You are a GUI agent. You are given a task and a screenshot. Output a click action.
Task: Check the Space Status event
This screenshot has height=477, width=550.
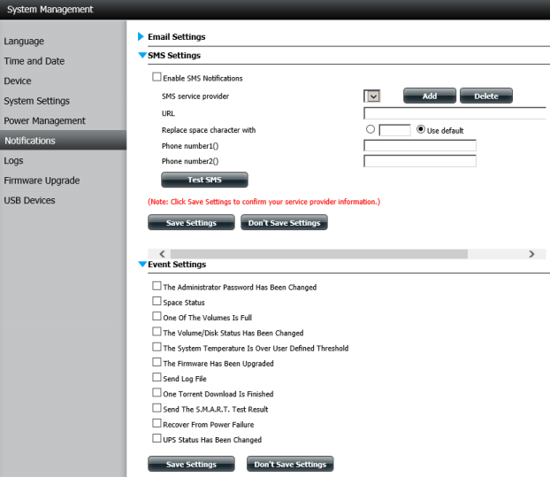tap(157, 301)
